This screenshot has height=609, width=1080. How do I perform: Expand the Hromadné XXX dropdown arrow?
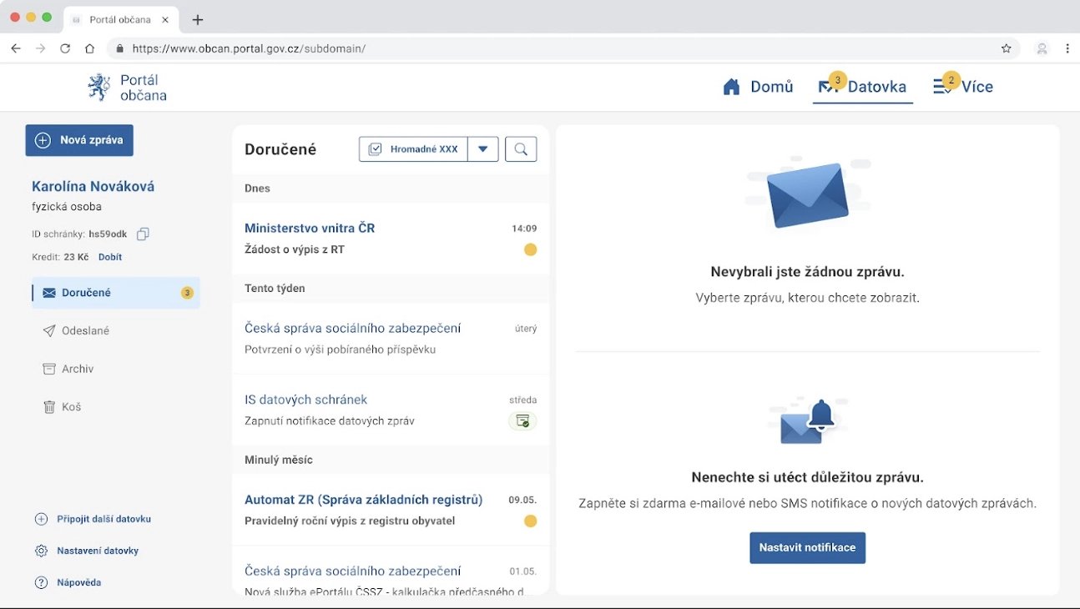[x=483, y=149]
